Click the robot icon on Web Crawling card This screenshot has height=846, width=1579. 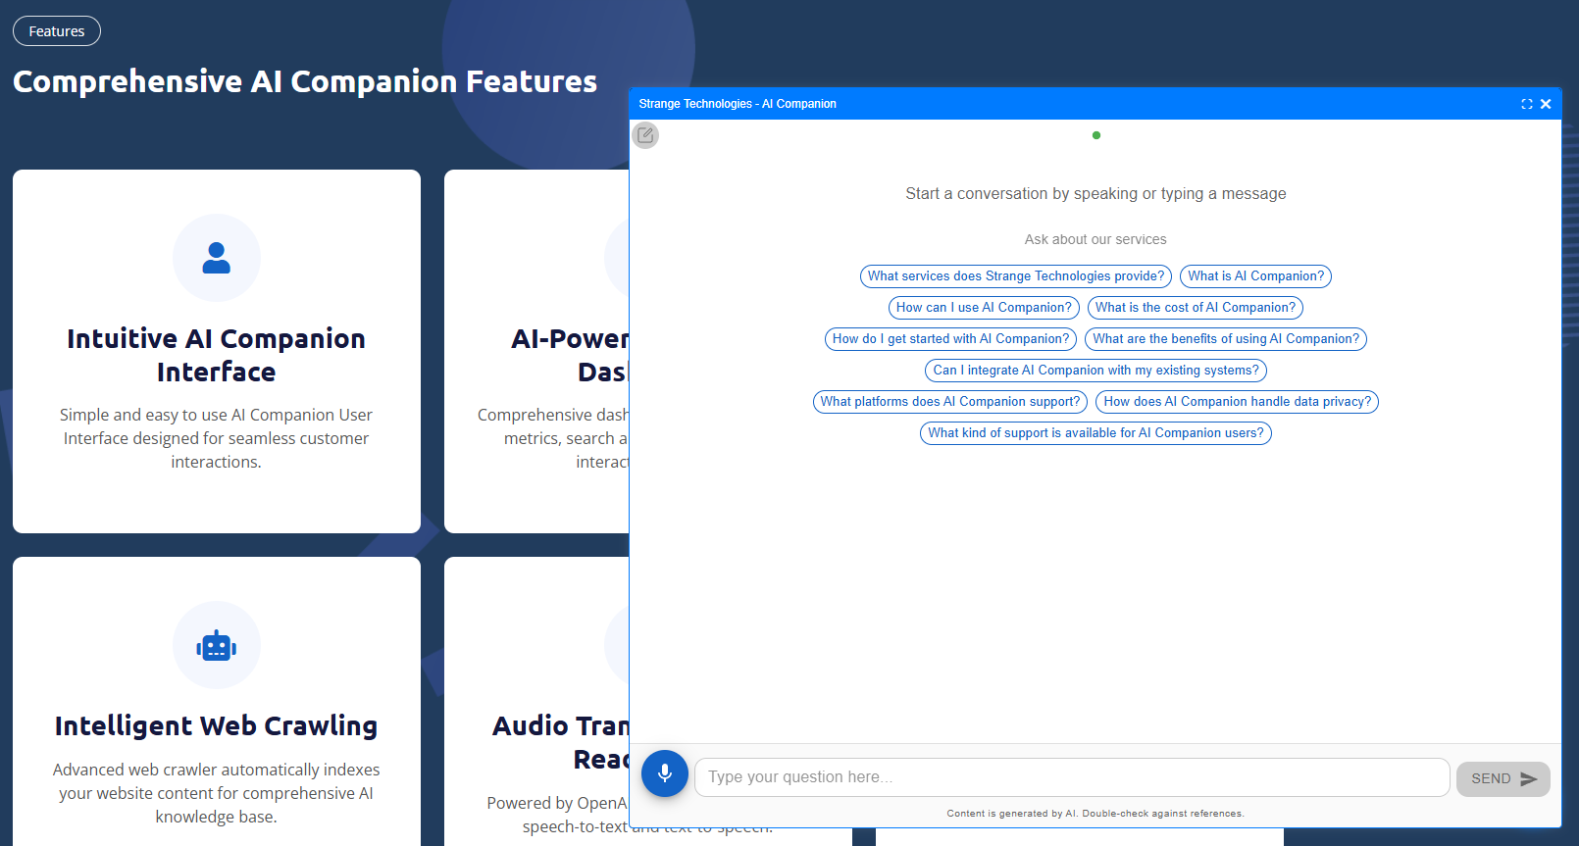pos(216,646)
